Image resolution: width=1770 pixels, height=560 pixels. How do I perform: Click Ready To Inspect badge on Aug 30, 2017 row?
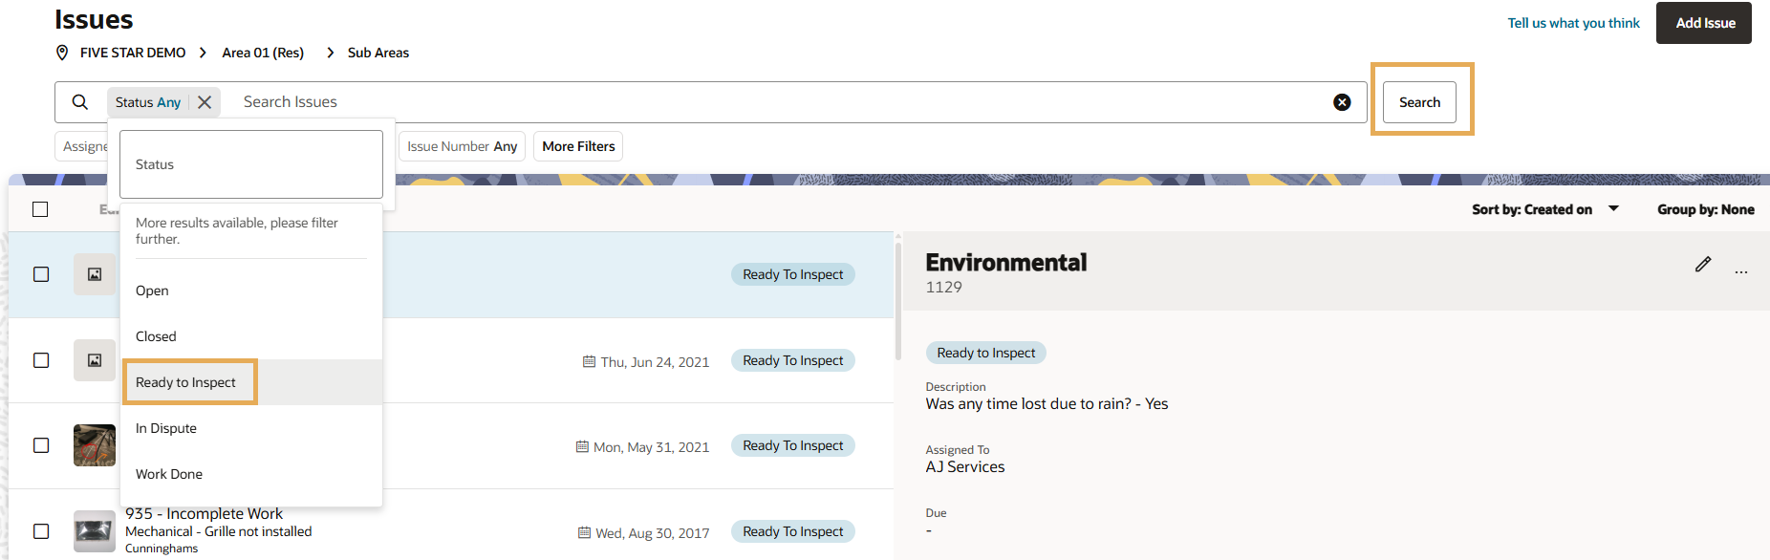click(793, 531)
